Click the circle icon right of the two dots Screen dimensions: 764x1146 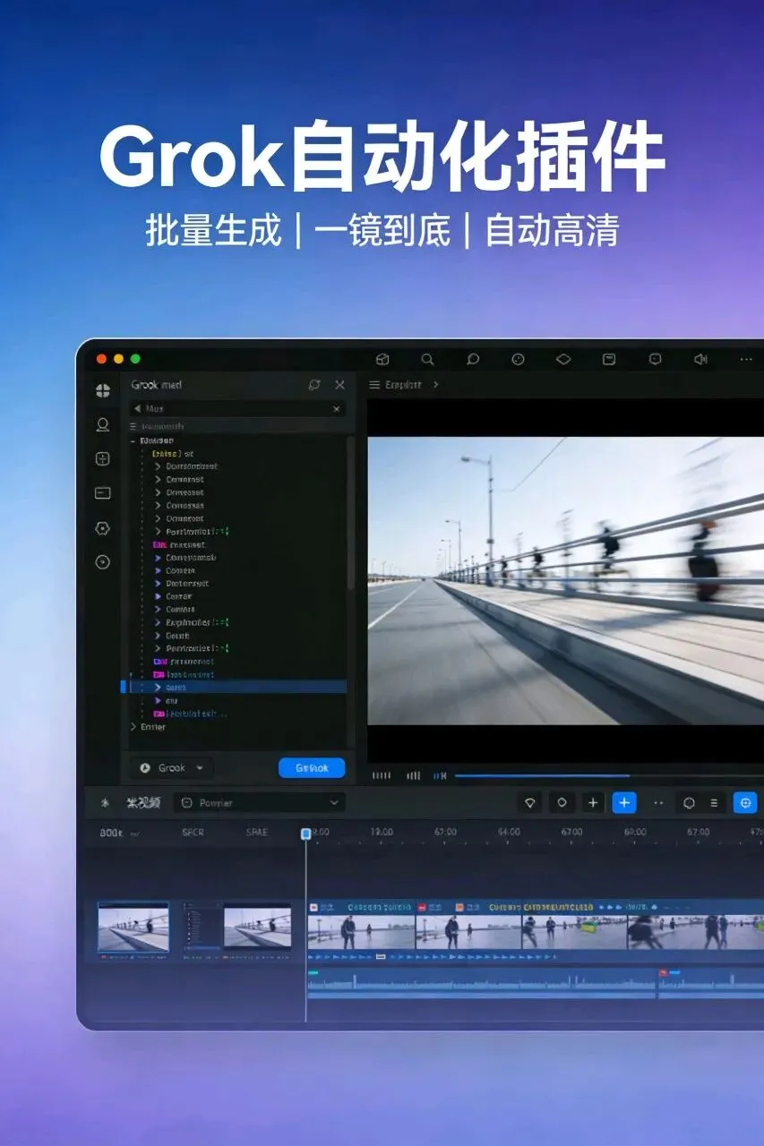click(689, 803)
